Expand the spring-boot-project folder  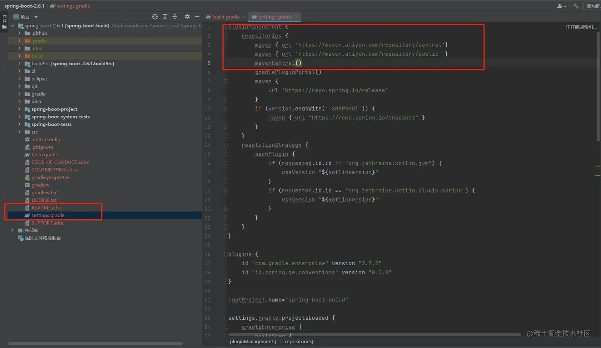point(19,109)
